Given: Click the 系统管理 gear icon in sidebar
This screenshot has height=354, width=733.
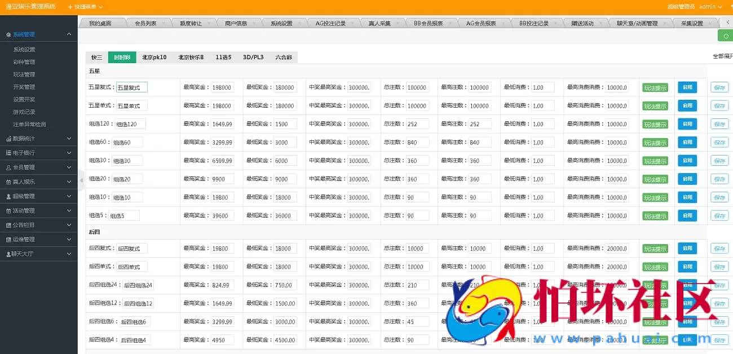Looking at the screenshot, I should pos(8,35).
